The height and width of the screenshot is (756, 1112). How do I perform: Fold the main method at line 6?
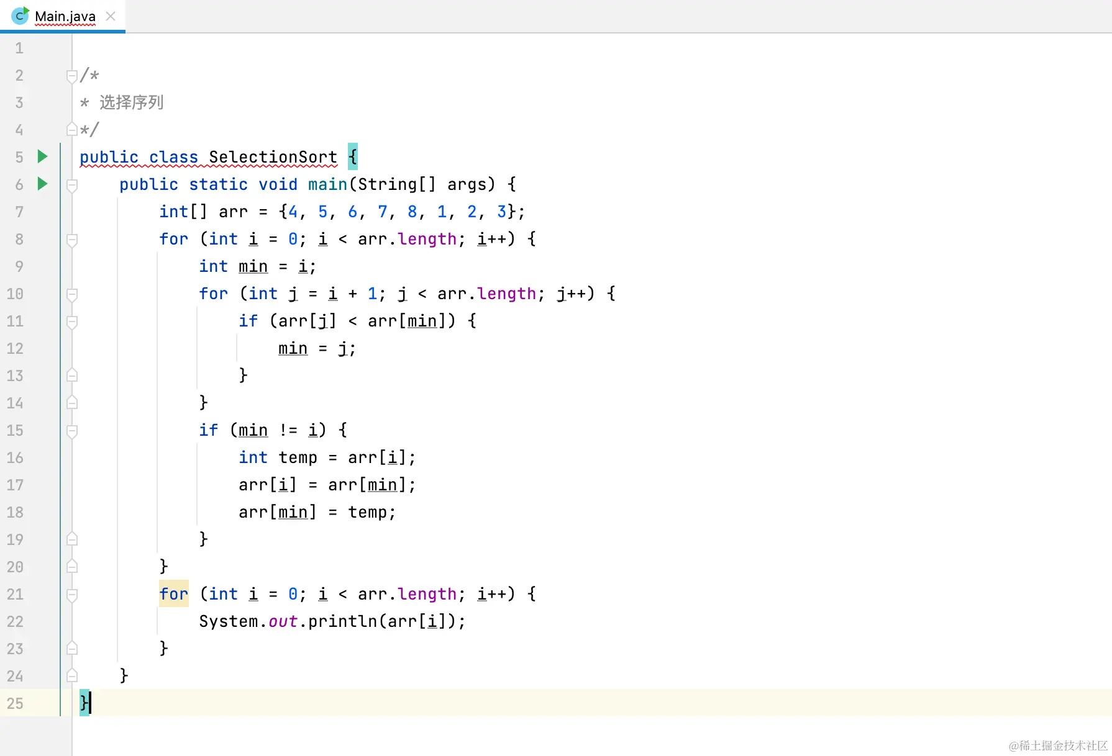pos(72,185)
